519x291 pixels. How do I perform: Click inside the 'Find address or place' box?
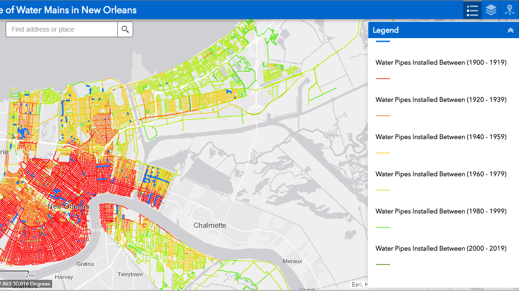pyautogui.click(x=61, y=29)
